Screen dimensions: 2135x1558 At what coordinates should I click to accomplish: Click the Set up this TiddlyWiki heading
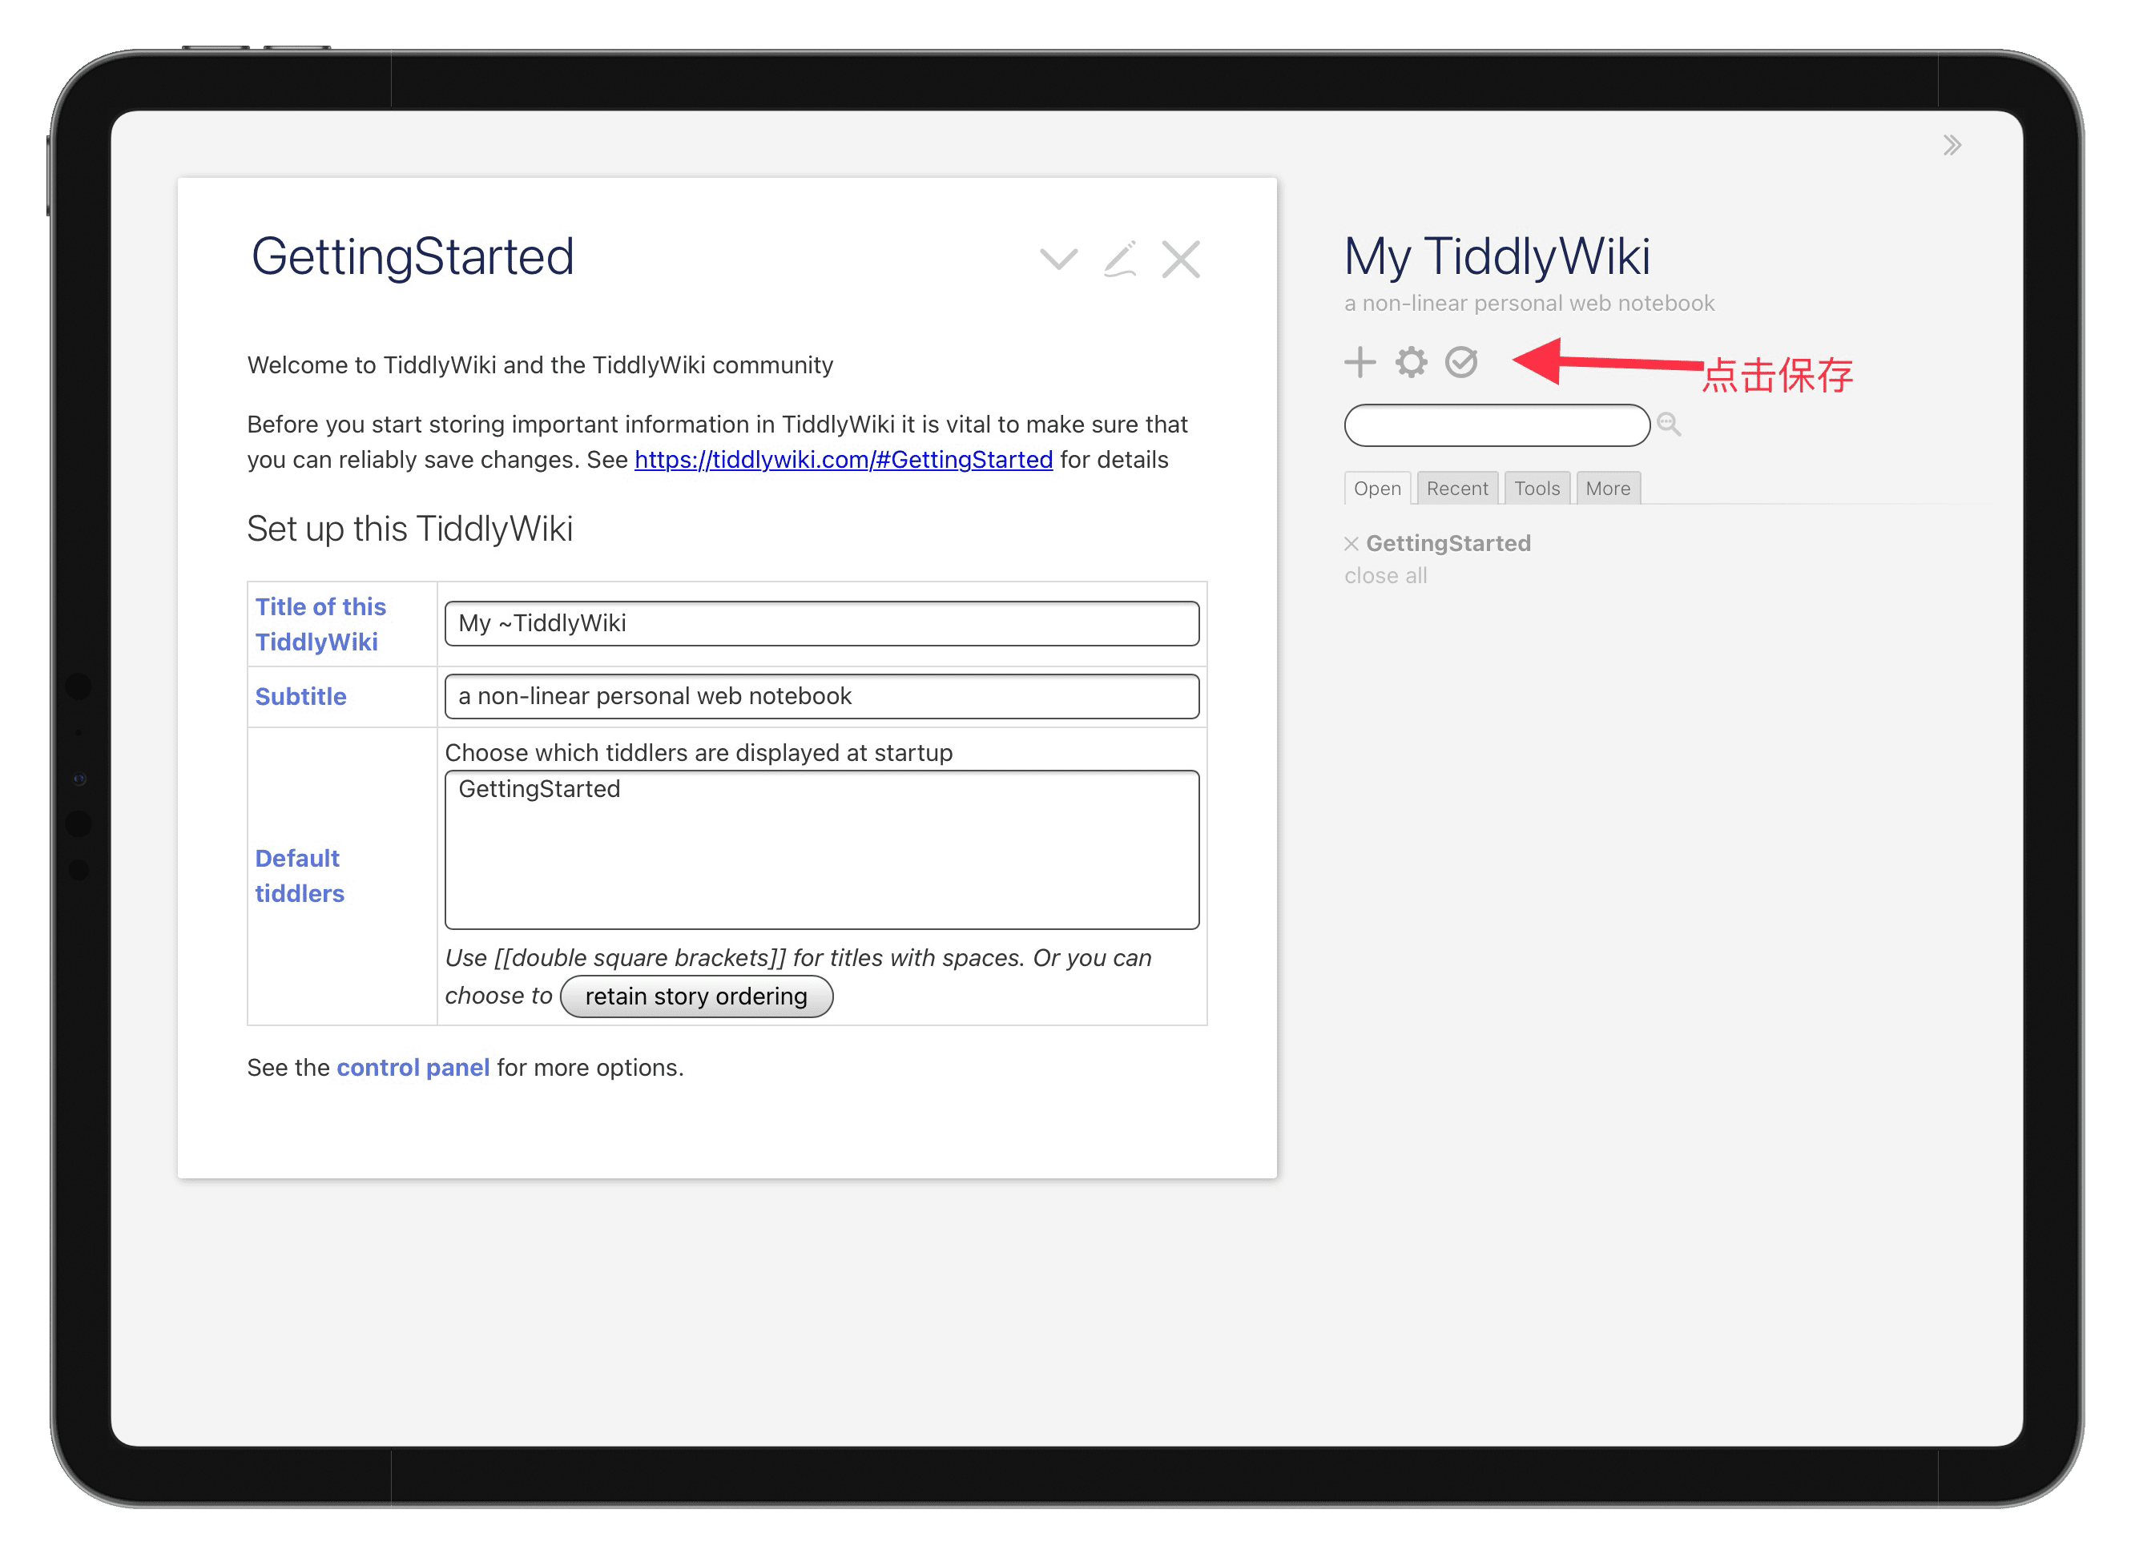[409, 529]
